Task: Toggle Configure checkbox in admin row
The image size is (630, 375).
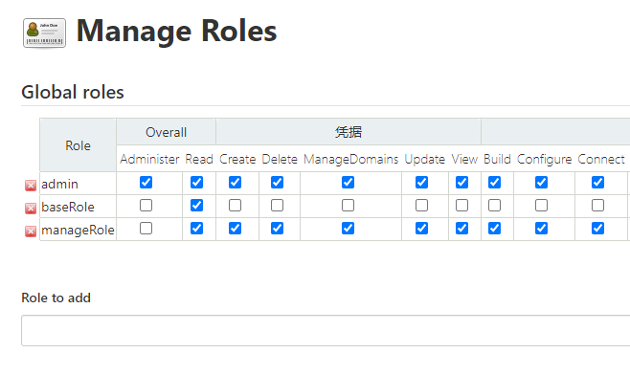Action: [x=541, y=183]
